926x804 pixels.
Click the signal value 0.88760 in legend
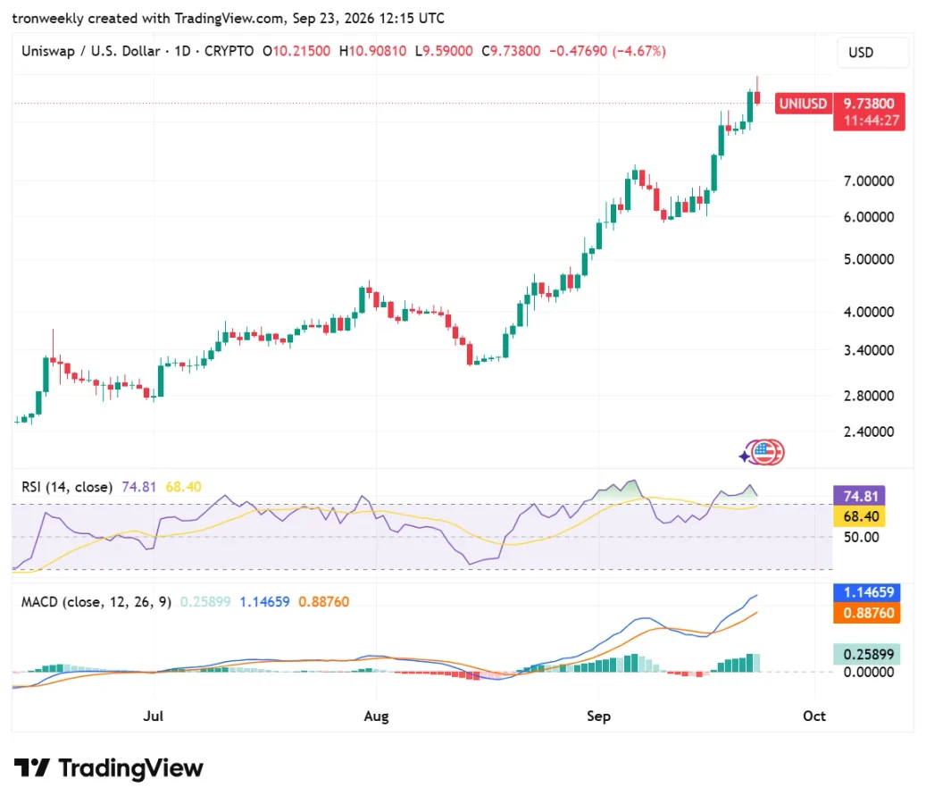click(323, 602)
